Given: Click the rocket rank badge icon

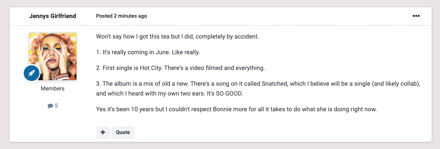Looking at the screenshot, I should (x=32, y=73).
